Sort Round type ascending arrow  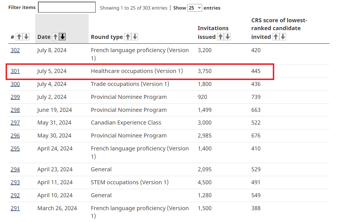[128, 37]
